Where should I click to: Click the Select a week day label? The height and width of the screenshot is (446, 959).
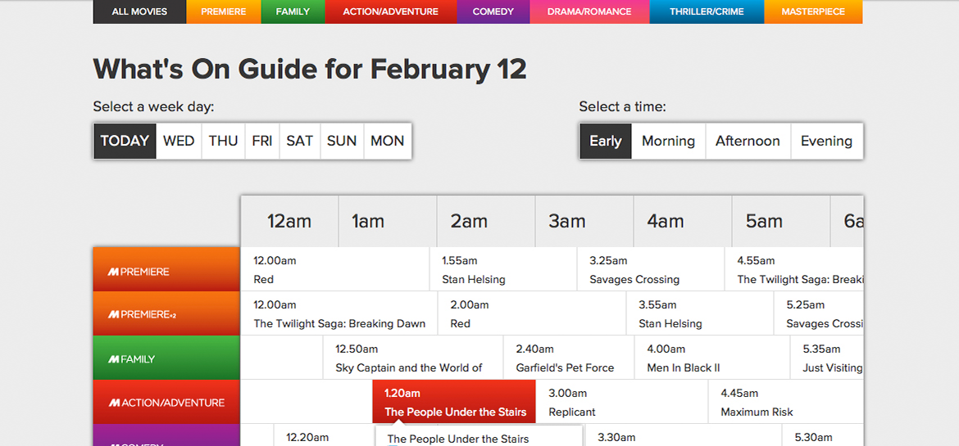tap(153, 107)
